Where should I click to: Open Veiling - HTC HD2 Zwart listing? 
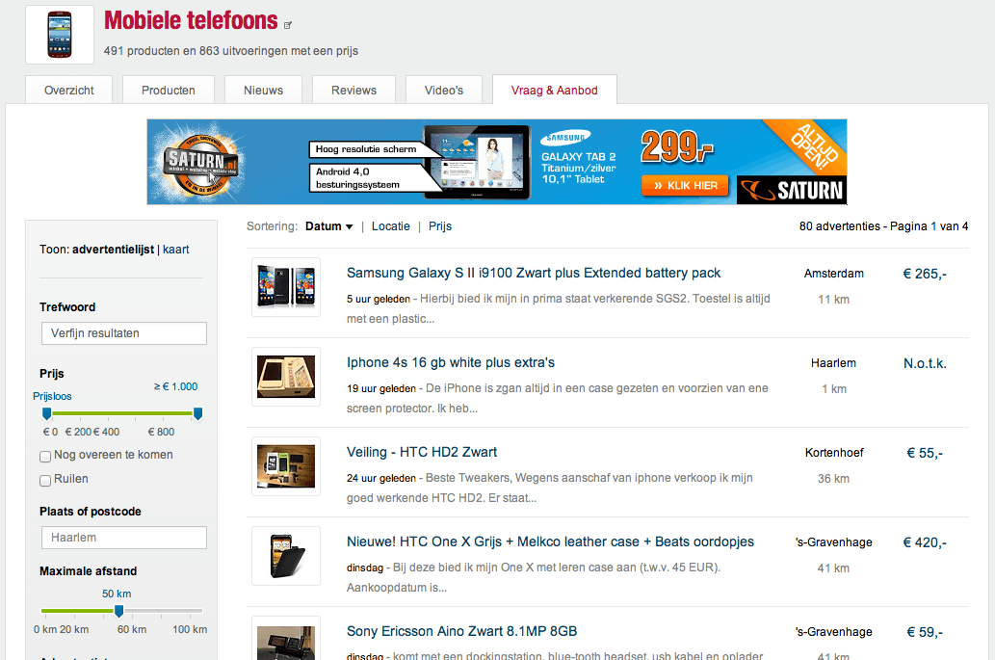pyautogui.click(x=422, y=452)
